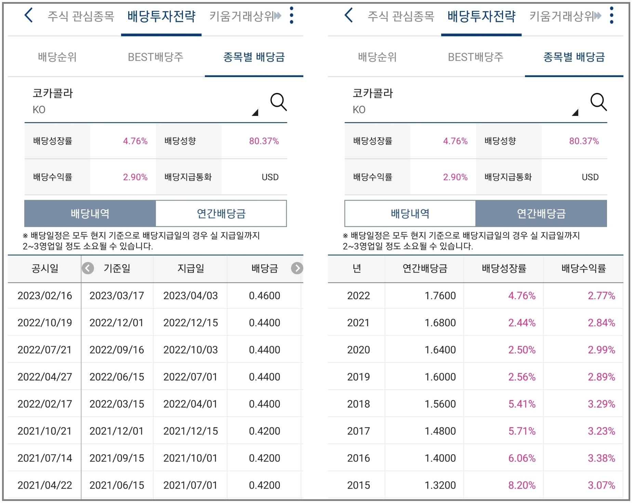Select 종목별 배당금 sub-tab in right screen
The image size is (633, 503).
(574, 57)
